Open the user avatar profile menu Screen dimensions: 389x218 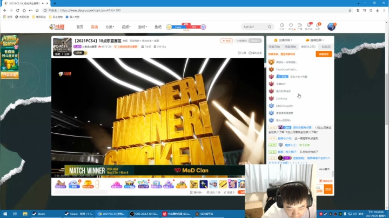point(331,26)
